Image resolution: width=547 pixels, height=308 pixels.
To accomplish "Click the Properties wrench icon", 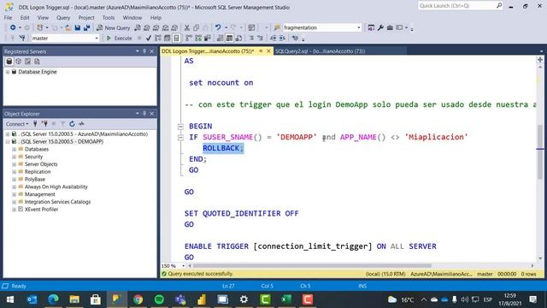I will tap(380, 27).
